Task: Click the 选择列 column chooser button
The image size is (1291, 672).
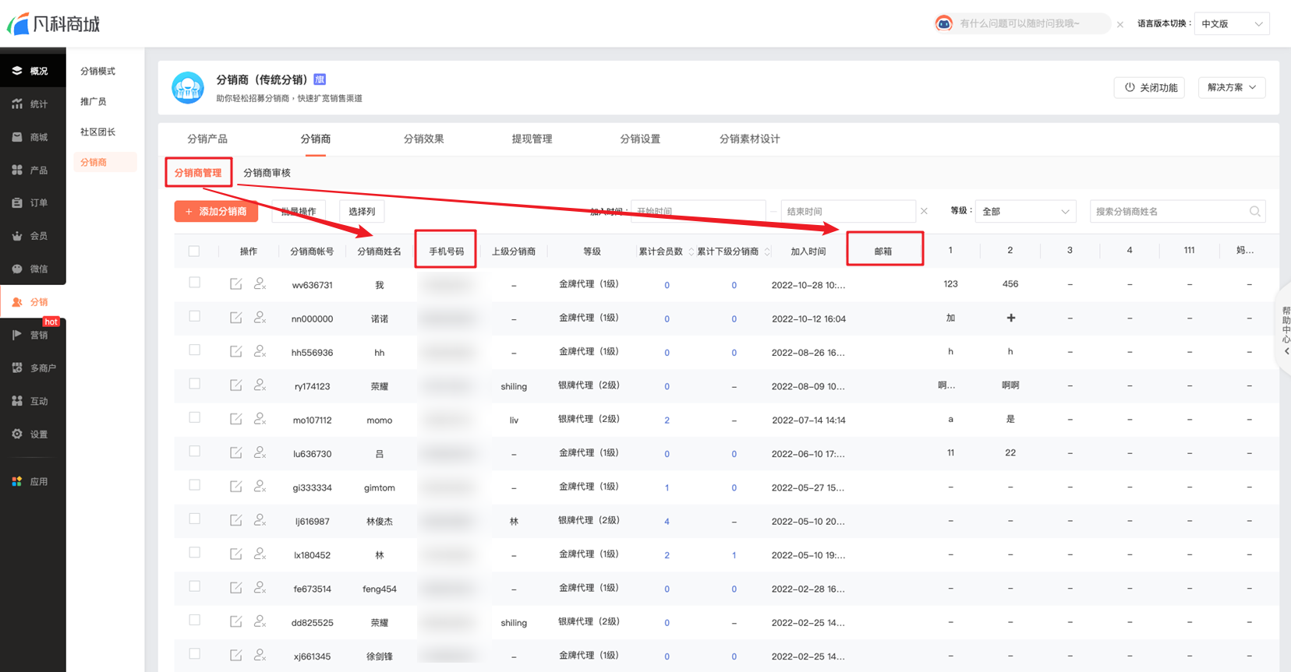Action: point(362,211)
